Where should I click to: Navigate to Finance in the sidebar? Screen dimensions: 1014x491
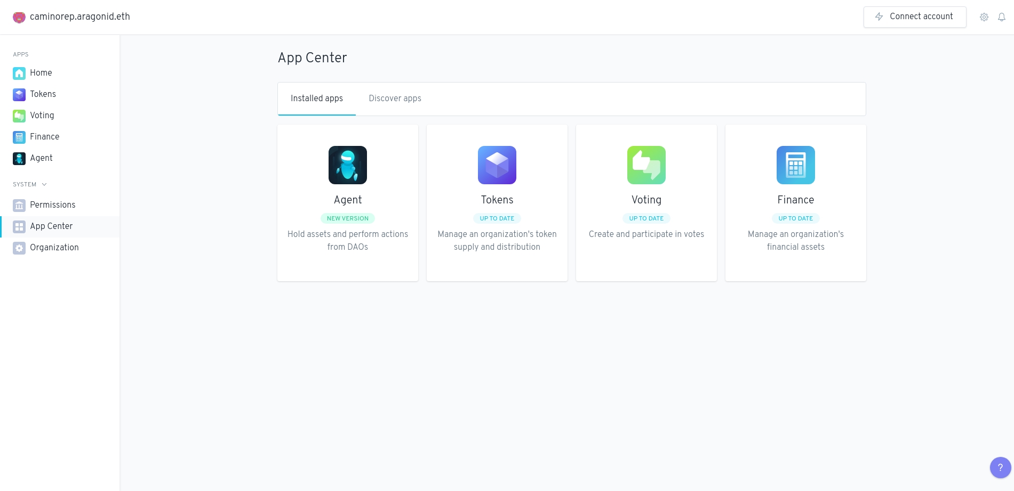pyautogui.click(x=44, y=137)
